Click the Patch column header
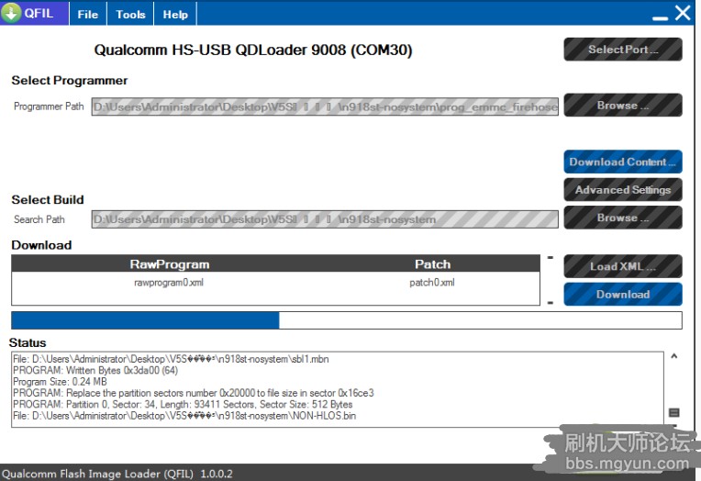The height and width of the screenshot is (481, 701). [432, 264]
